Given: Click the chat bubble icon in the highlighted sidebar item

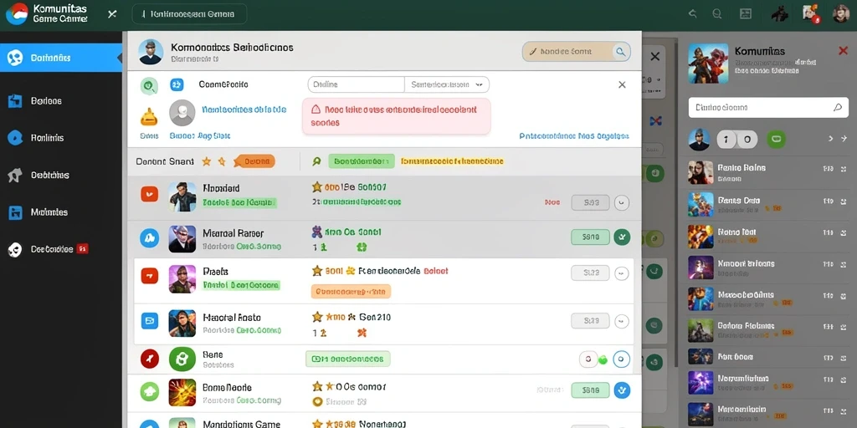Looking at the screenshot, I should 15,58.
